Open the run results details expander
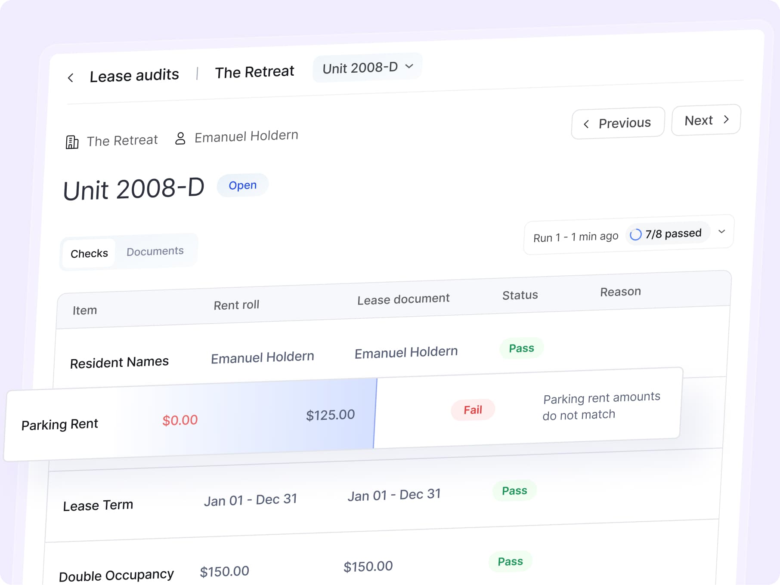The image size is (780, 585). pos(721,231)
